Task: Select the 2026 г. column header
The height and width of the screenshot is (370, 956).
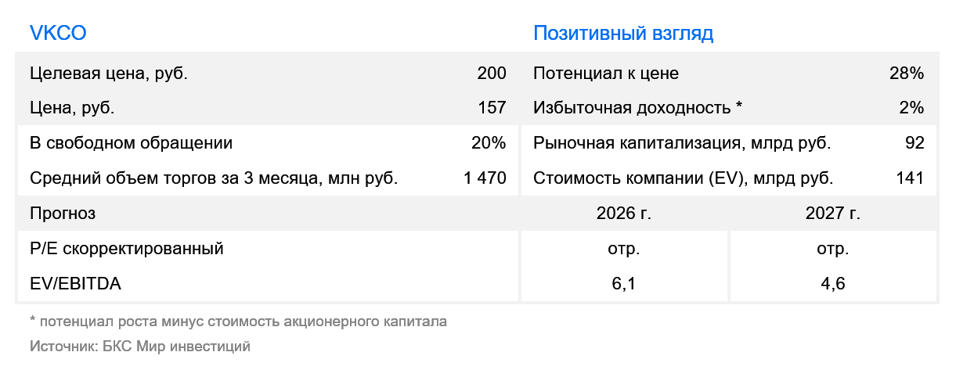Action: 624,214
